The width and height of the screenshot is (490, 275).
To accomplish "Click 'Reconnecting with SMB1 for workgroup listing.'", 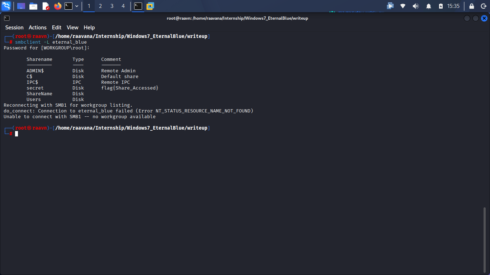I will (68, 105).
